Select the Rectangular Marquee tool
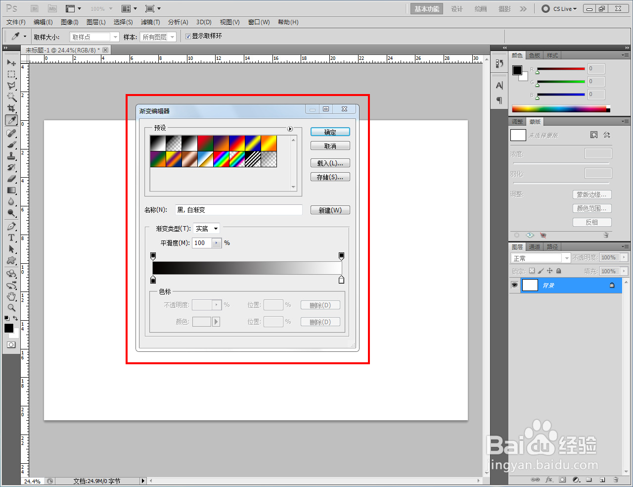This screenshot has height=487, width=633. pos(11,74)
